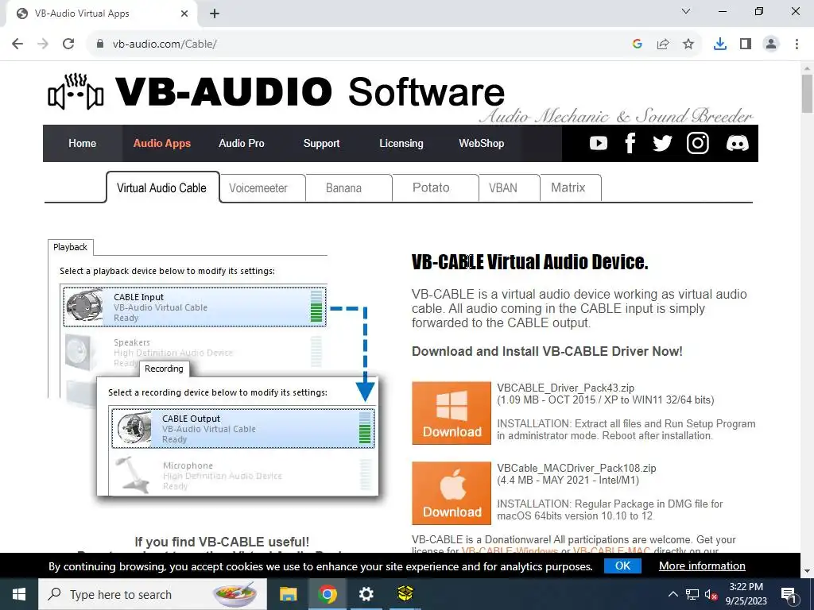Image resolution: width=814 pixels, height=610 pixels.
Task: Click the muted speaker tray icon
Action: click(x=711, y=594)
